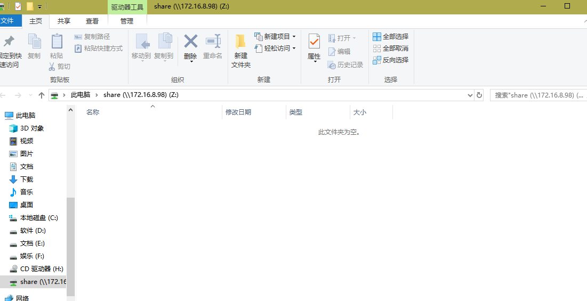Image resolution: width=587 pixels, height=301 pixels.
Task: Click the properties checkmark in title bar
Action: pos(18,6)
